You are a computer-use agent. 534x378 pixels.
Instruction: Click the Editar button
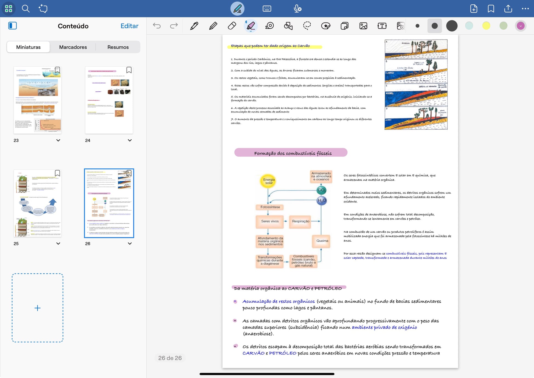tap(129, 26)
